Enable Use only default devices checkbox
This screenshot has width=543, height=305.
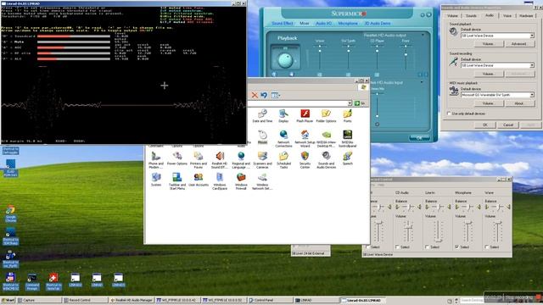point(449,114)
